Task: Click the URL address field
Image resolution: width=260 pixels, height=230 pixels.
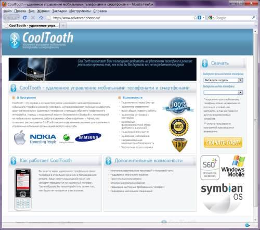Action: 121,18
